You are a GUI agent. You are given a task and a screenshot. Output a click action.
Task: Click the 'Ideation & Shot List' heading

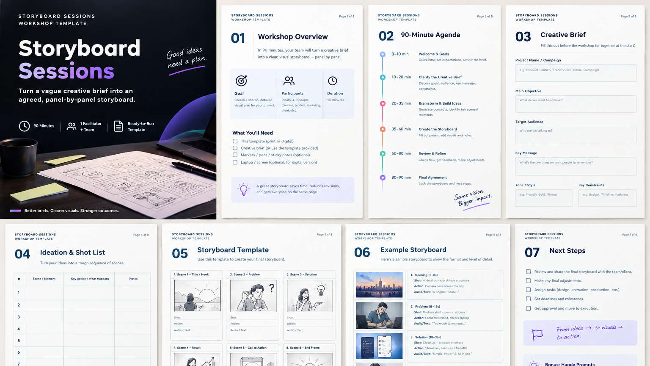(x=72, y=252)
